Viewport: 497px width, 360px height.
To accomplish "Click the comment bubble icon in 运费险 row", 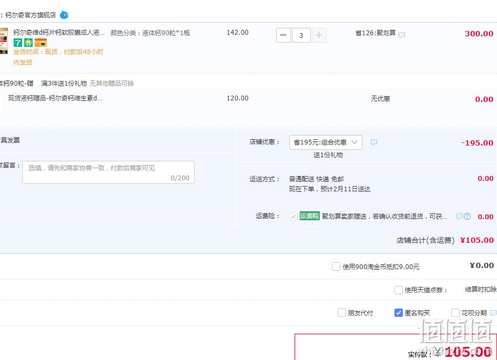I will [x=459, y=216].
